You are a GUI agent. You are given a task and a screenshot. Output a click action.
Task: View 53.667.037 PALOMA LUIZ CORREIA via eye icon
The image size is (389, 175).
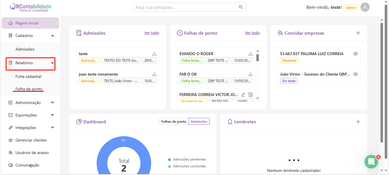355,54
